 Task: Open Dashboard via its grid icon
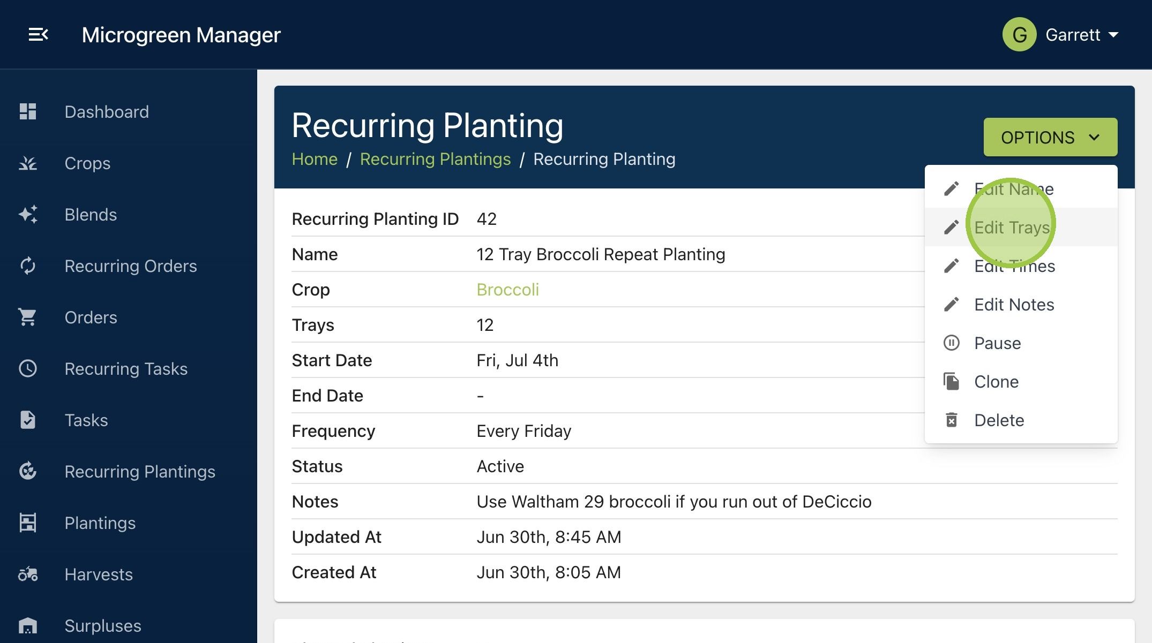(28, 111)
